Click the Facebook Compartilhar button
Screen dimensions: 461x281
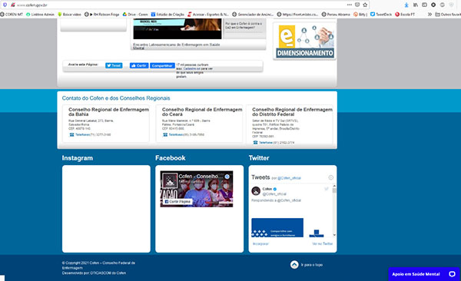162,65
